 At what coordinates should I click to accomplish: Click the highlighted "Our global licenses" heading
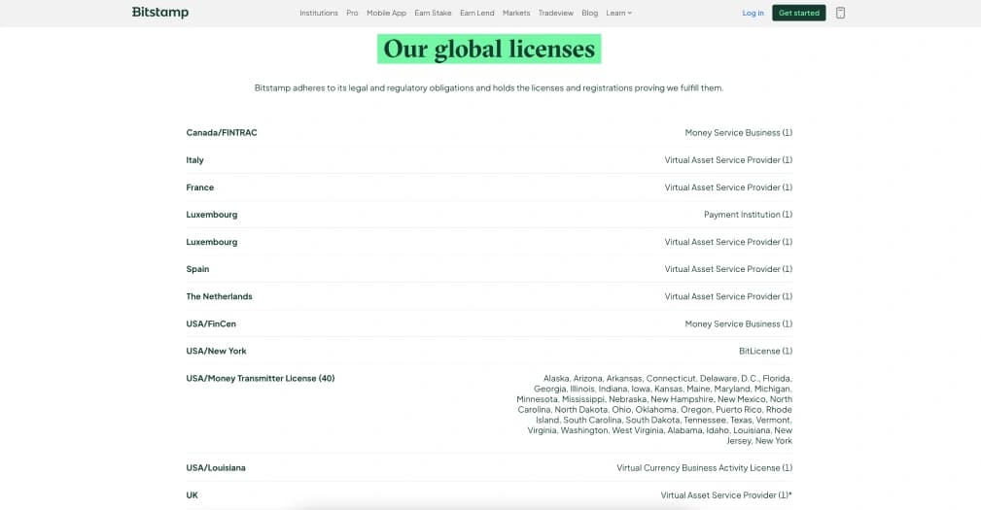click(x=489, y=49)
